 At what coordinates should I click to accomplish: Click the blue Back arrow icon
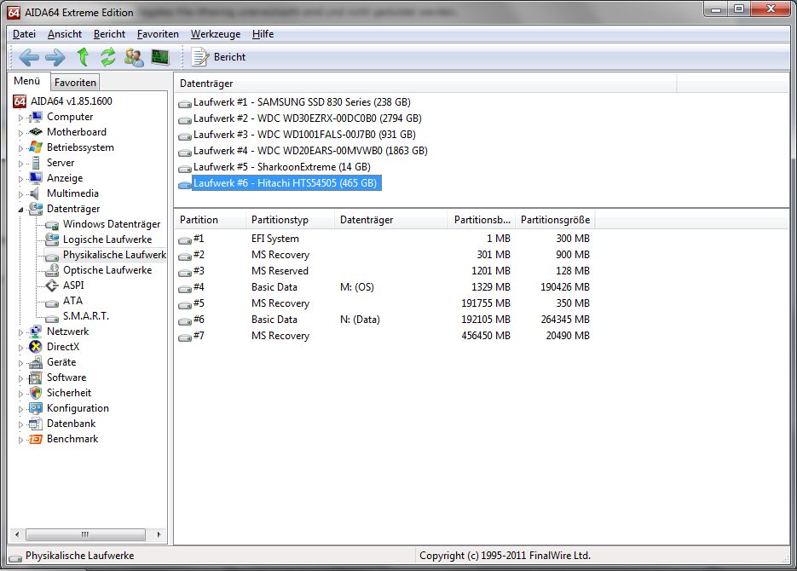click(29, 57)
